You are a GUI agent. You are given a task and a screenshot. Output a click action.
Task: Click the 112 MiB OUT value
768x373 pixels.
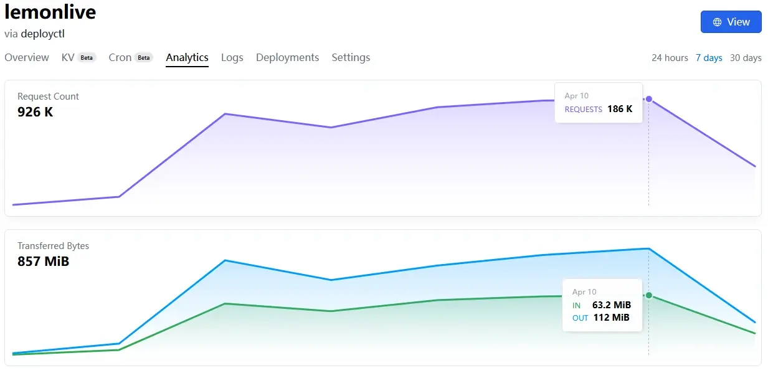click(x=611, y=318)
